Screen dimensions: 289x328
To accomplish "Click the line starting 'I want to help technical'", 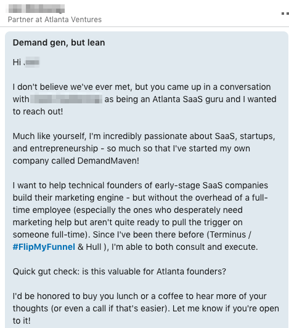I will 140,185.
